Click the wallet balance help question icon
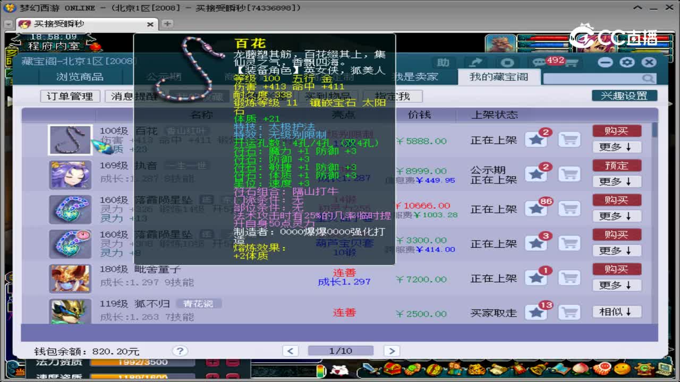 point(180,351)
